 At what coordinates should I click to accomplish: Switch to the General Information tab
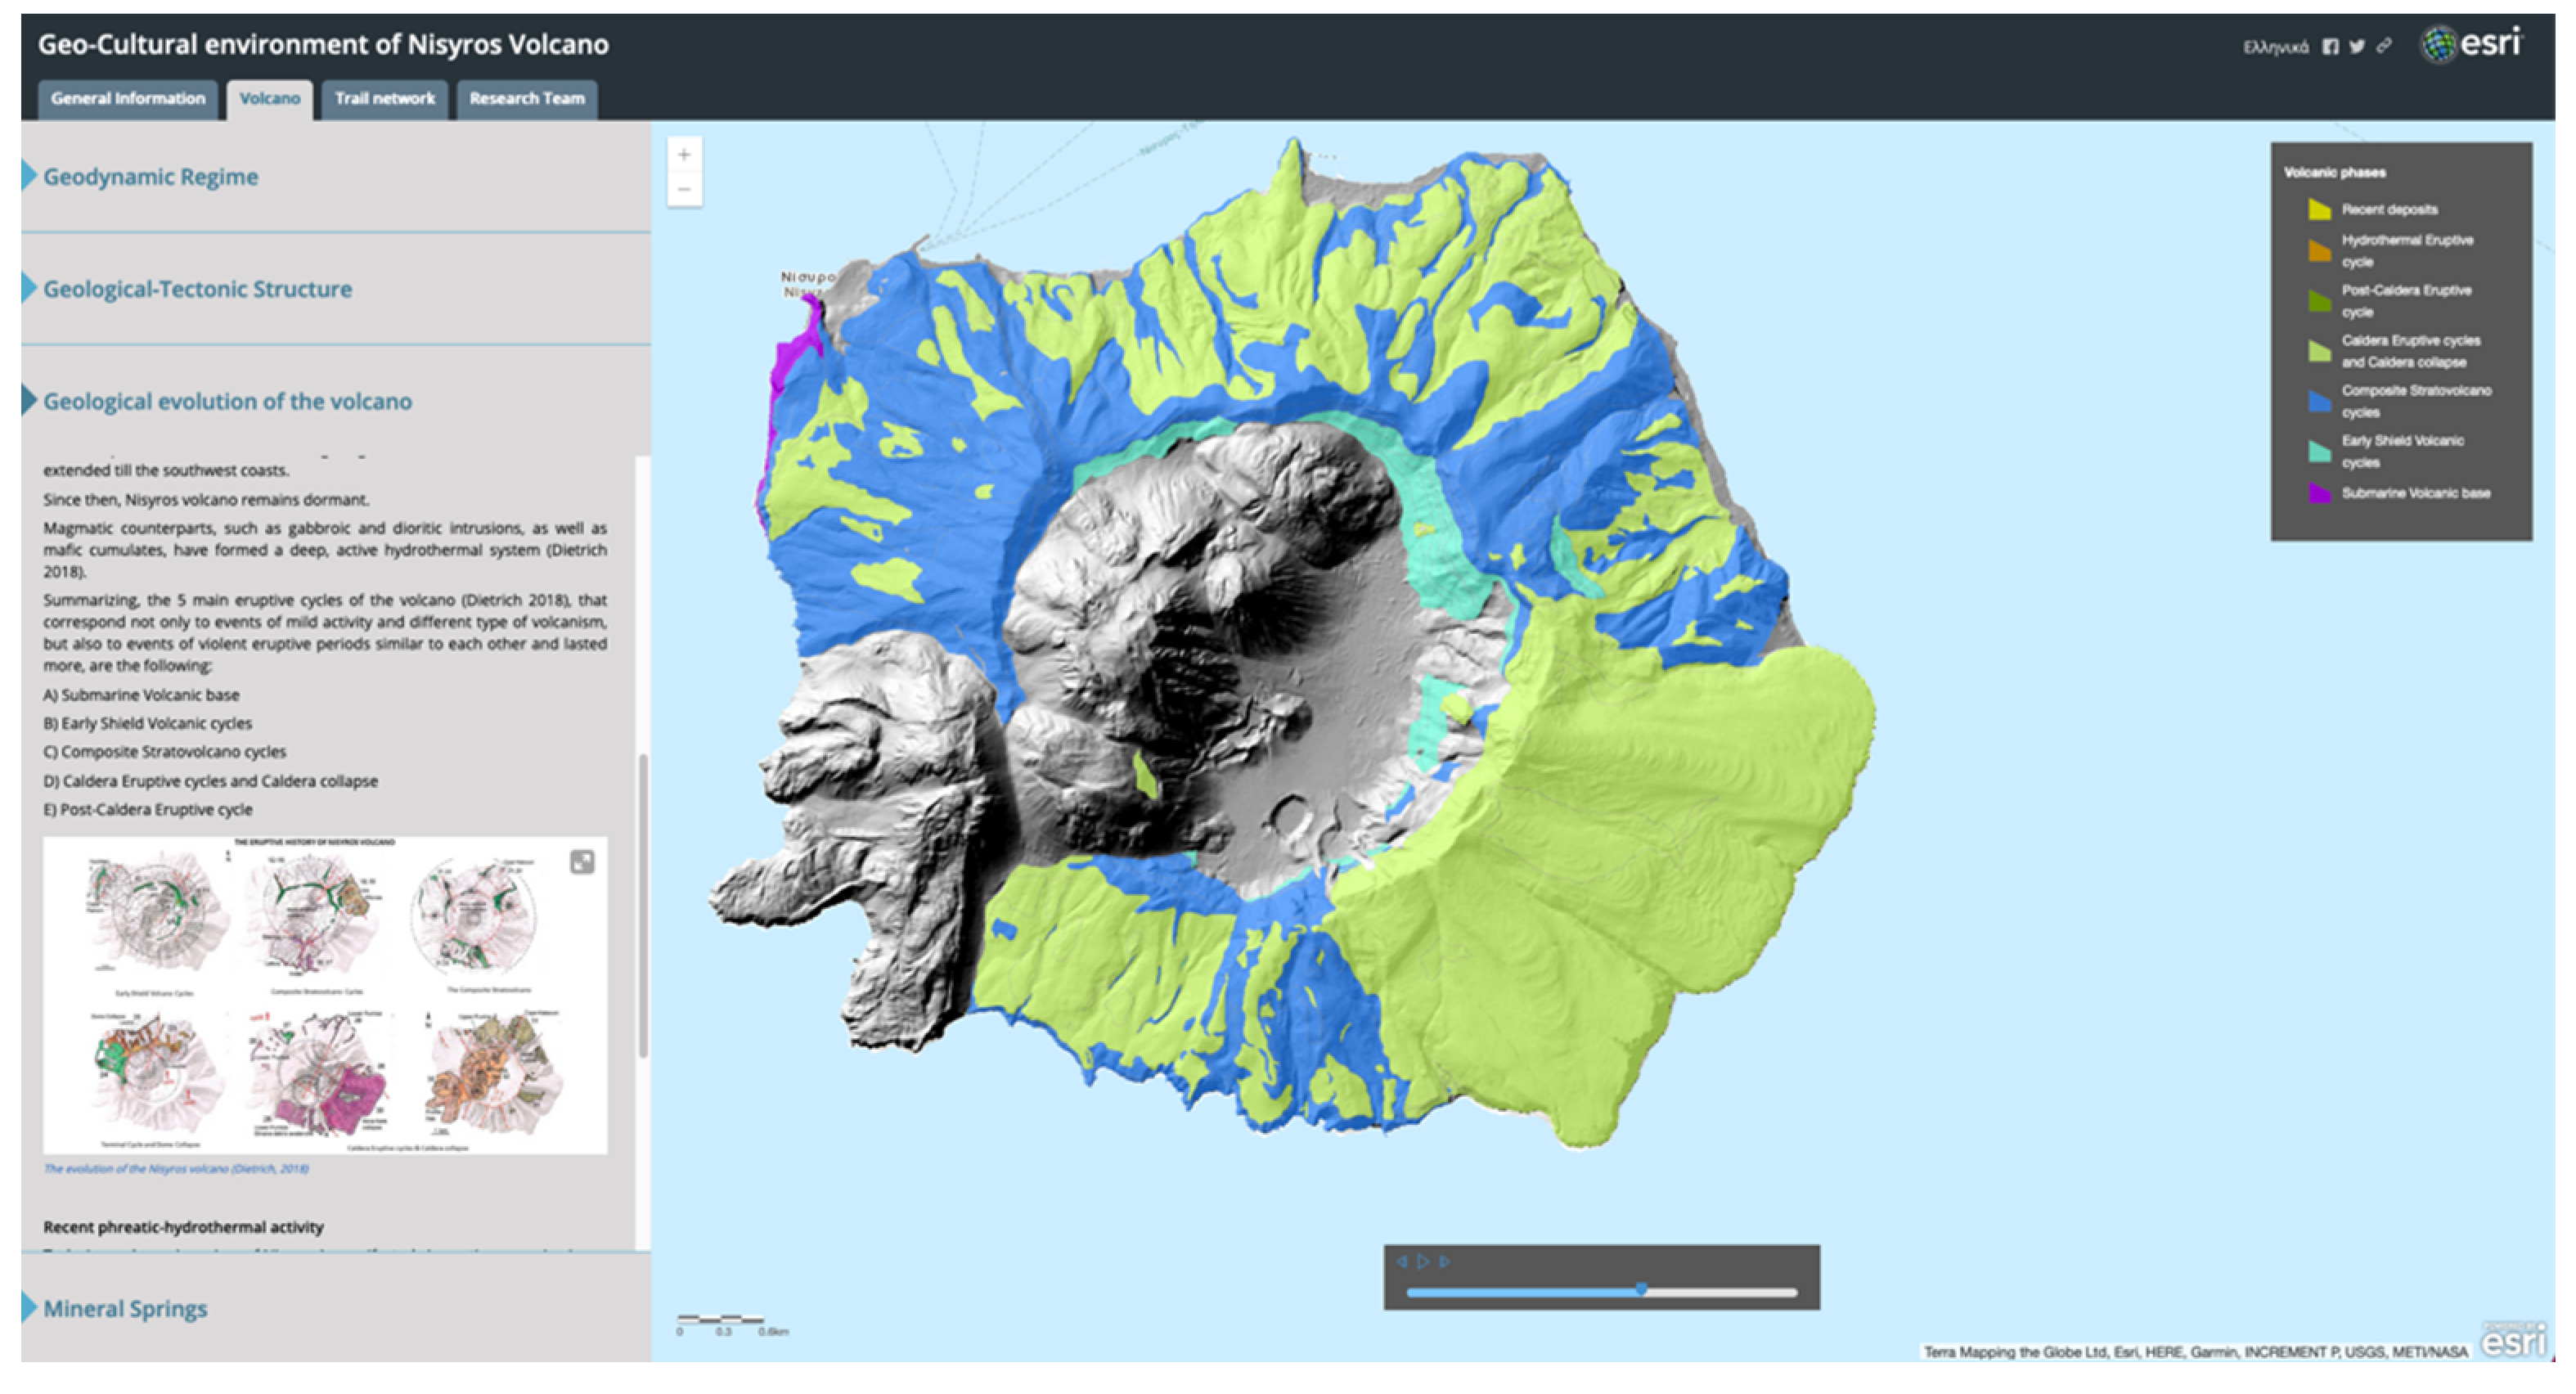coord(128,99)
